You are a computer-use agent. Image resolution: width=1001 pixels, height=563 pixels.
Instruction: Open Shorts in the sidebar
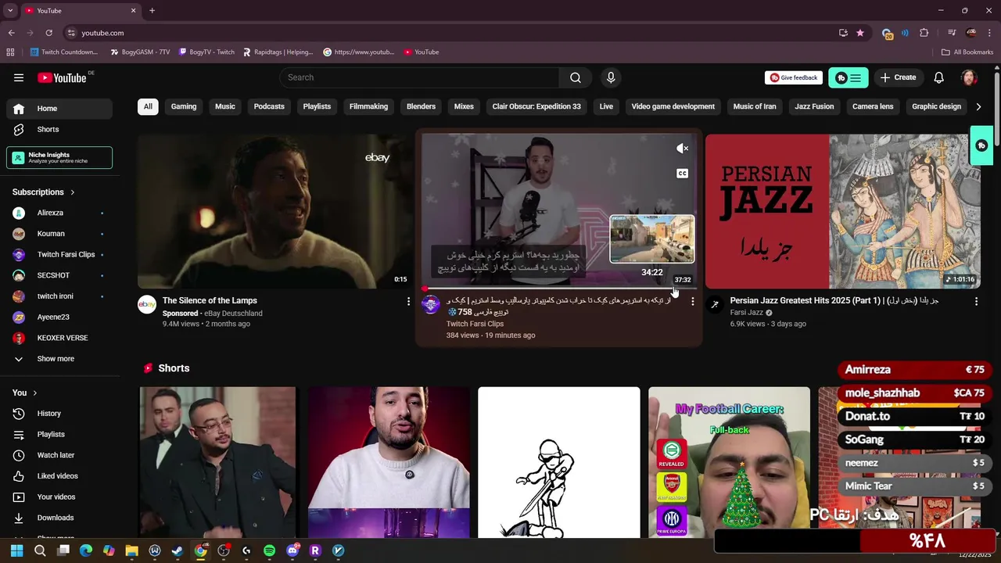[59, 129]
